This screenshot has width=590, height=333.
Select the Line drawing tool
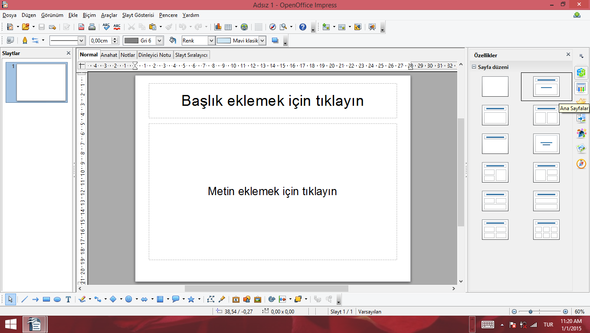coord(24,299)
